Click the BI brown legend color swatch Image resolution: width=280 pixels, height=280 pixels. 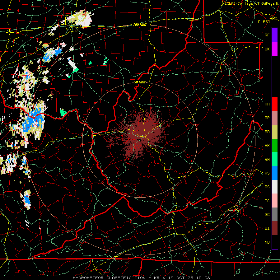275,228
